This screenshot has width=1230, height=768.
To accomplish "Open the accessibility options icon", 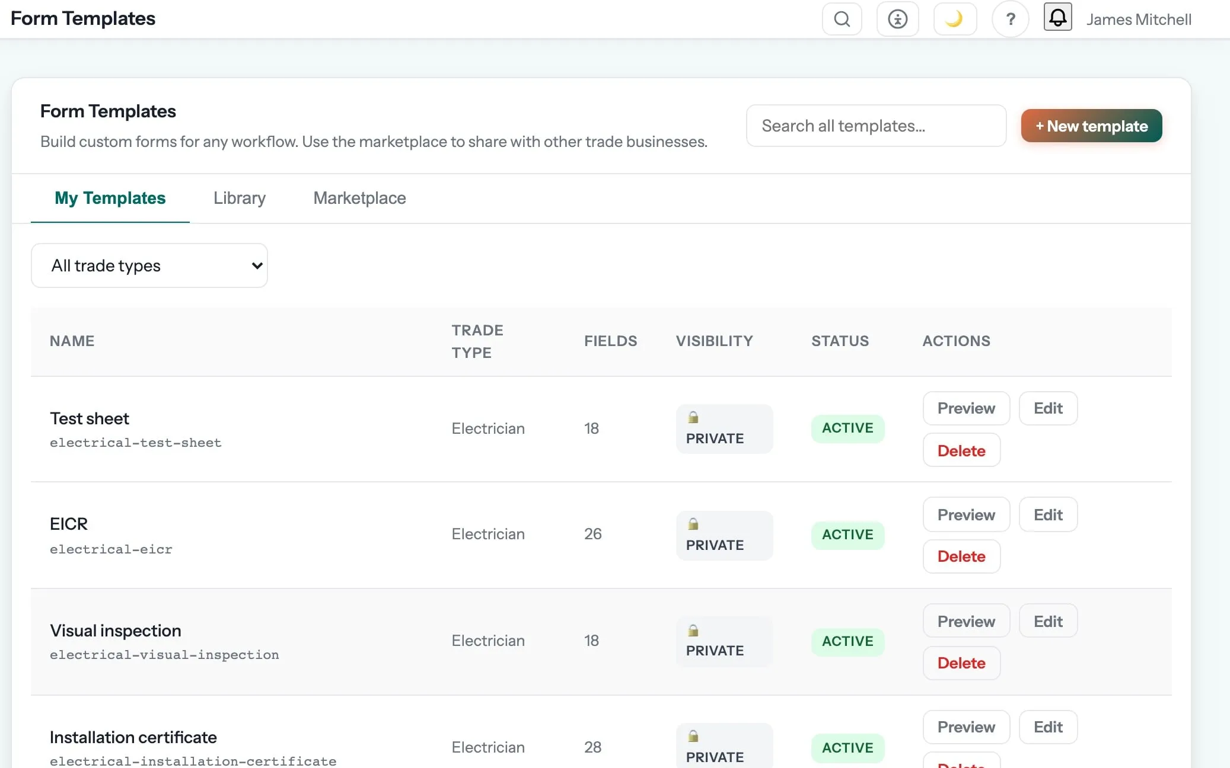I will point(897,20).
